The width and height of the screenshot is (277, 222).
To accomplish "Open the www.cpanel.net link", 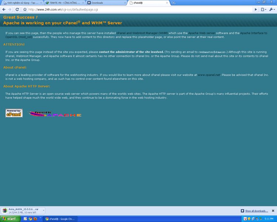I will pyautogui.click(x=209, y=75).
